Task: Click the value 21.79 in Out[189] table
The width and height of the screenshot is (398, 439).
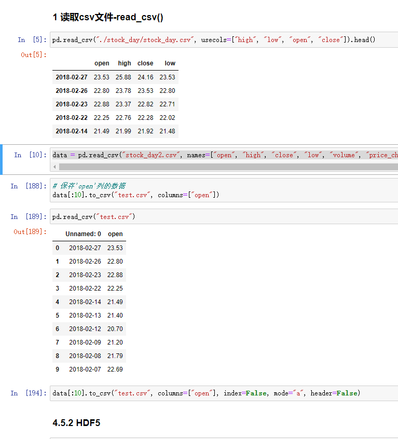Action: (115, 356)
